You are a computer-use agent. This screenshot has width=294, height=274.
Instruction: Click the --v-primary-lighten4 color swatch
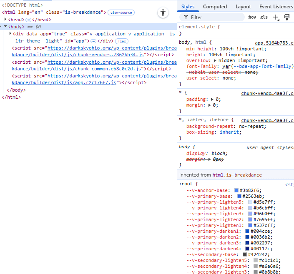250,208
